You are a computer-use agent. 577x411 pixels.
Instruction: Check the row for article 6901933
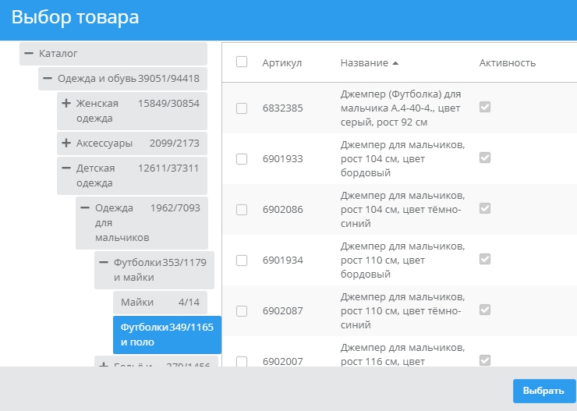point(242,159)
